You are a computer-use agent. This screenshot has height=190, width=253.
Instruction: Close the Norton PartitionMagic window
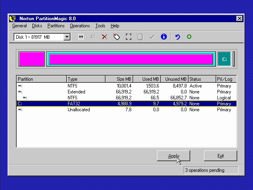tap(240, 19)
